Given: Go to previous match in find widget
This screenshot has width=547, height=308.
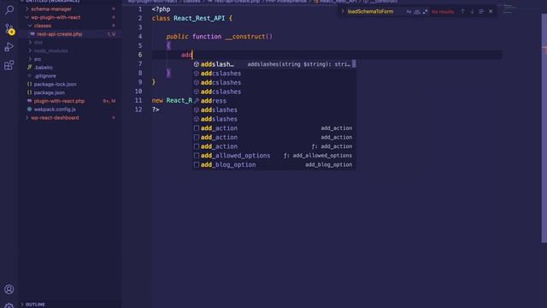Looking at the screenshot, I should tap(462, 11).
